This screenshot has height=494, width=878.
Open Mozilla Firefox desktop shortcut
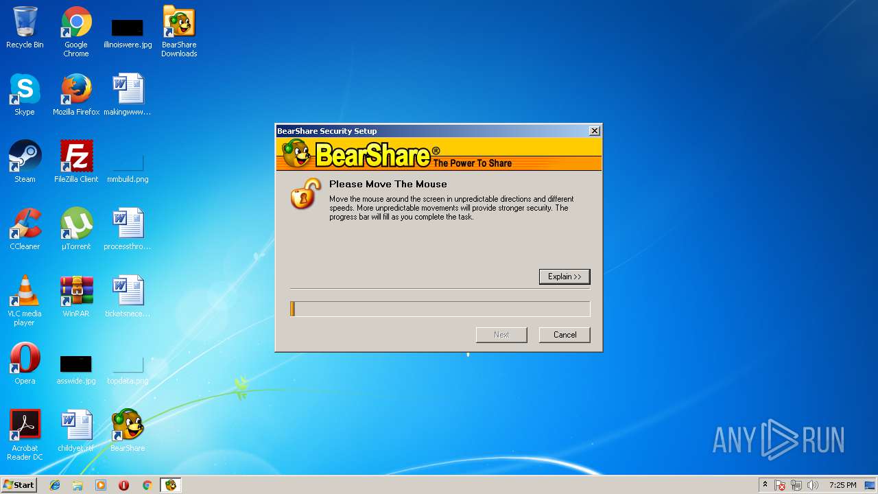point(76,95)
